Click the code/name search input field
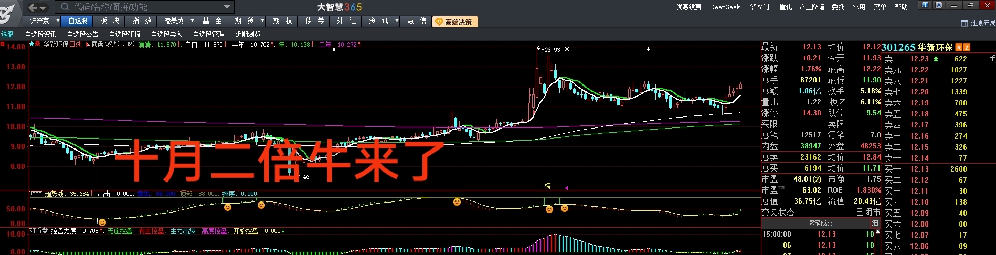This screenshot has width=996, height=255. (x=145, y=7)
